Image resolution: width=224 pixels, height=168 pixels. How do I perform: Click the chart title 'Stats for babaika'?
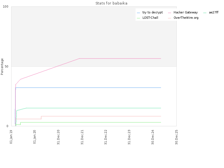111,3
